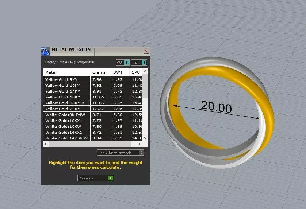Select the Yellow Gold:9KY row

click(93, 79)
